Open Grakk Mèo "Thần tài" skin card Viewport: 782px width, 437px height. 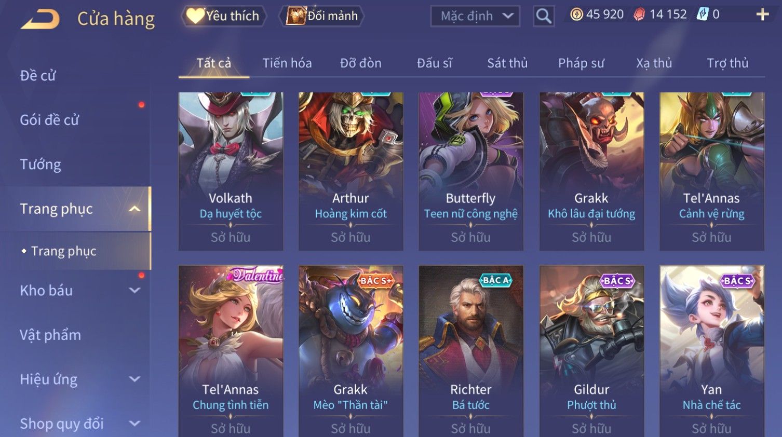pos(350,351)
